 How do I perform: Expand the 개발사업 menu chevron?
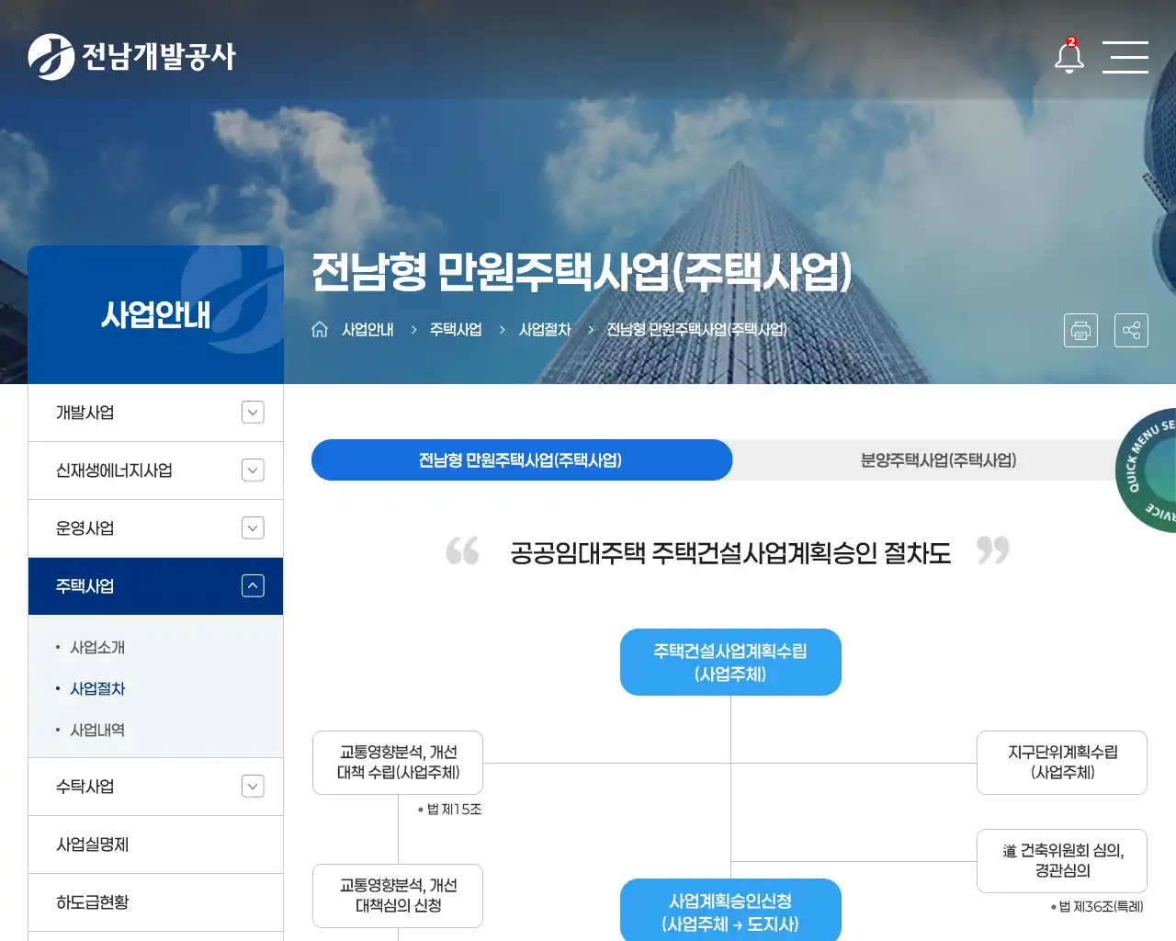[253, 413]
